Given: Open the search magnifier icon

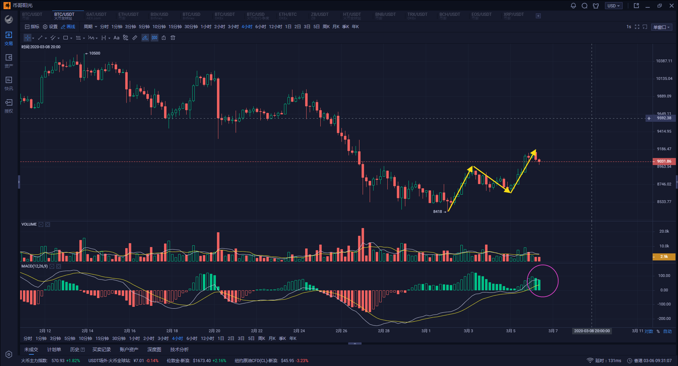Looking at the screenshot, I should 585,6.
